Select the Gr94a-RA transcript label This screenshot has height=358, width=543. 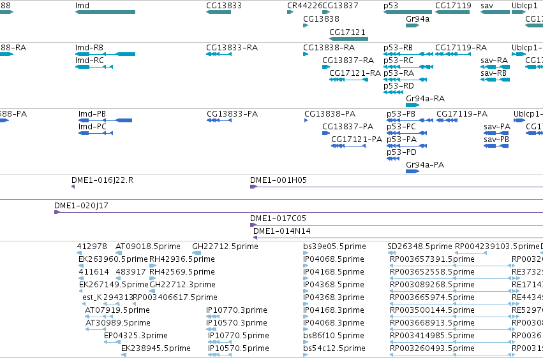425,99
